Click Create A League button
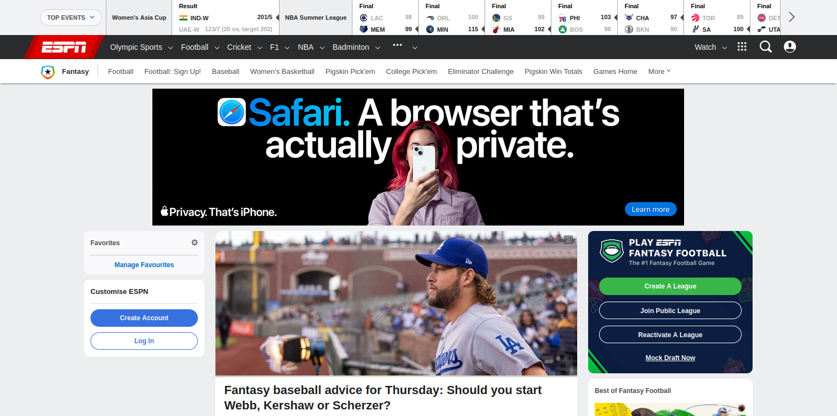 (670, 286)
